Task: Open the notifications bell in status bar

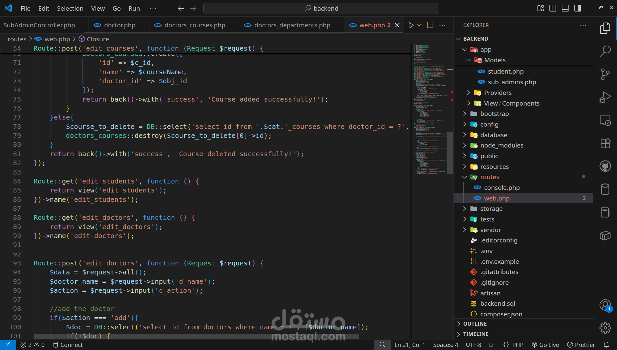Action: 606,345
